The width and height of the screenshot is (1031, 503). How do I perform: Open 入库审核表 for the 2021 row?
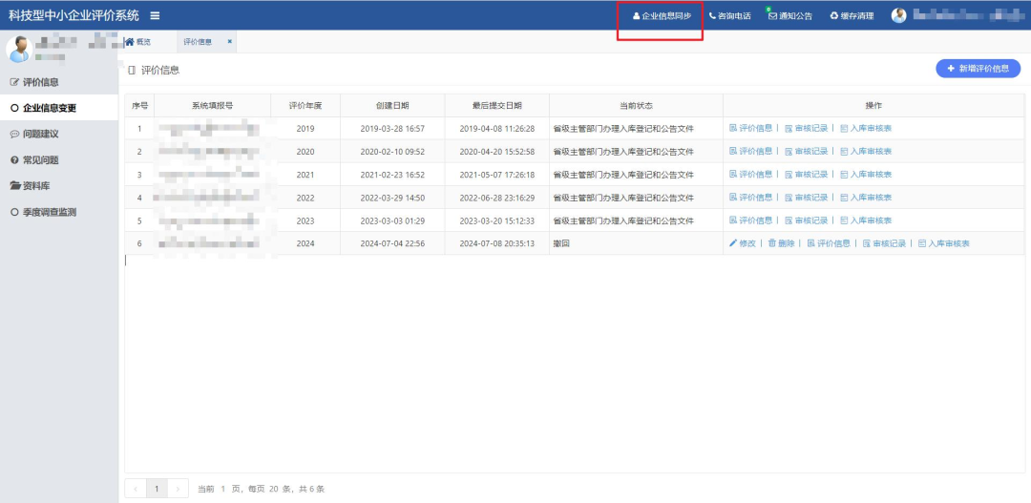[866, 175]
